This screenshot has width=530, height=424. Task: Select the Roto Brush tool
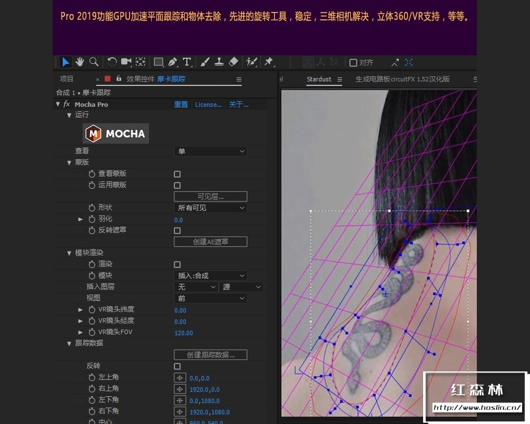[252, 62]
